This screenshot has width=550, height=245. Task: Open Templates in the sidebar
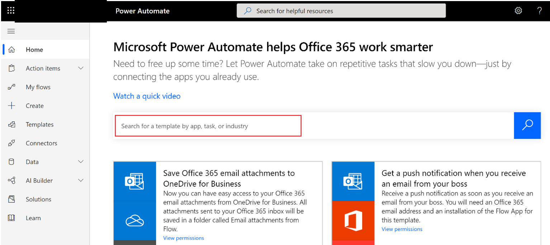pos(45,124)
